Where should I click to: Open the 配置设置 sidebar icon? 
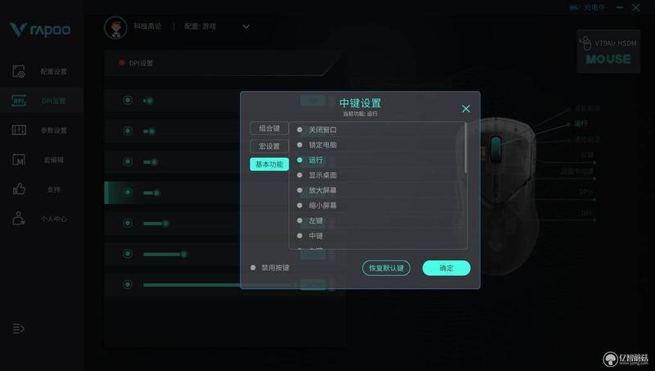tap(19, 71)
